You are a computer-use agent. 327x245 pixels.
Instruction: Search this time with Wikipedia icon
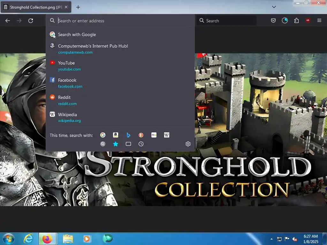pyautogui.click(x=167, y=135)
